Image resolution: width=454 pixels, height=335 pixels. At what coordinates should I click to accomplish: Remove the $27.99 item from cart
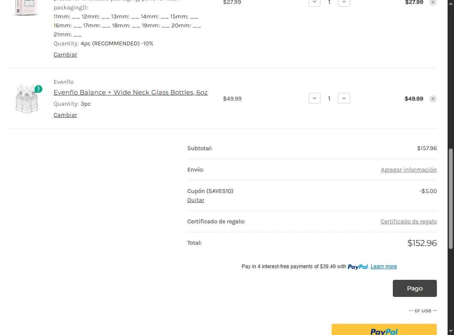(433, 2)
